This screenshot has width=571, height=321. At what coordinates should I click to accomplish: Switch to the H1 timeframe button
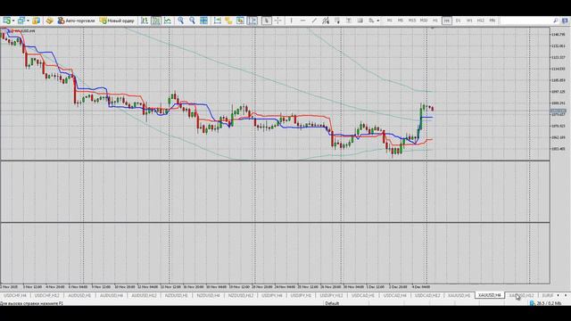434,21
